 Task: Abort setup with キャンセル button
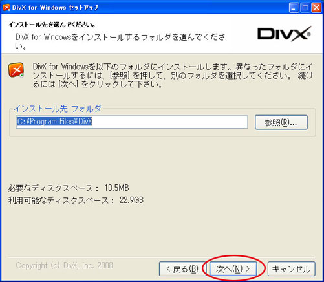pos(291,268)
